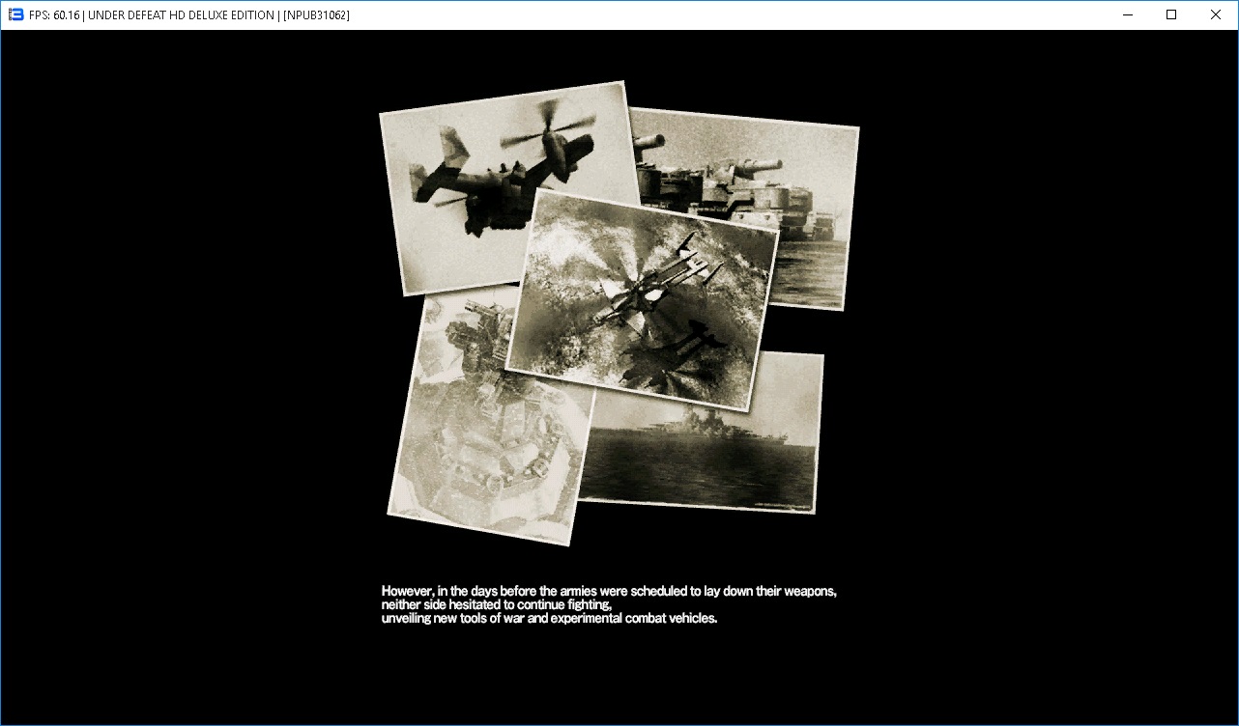Maximize the emulator window
The width and height of the screenshot is (1239, 726).
click(x=1171, y=14)
